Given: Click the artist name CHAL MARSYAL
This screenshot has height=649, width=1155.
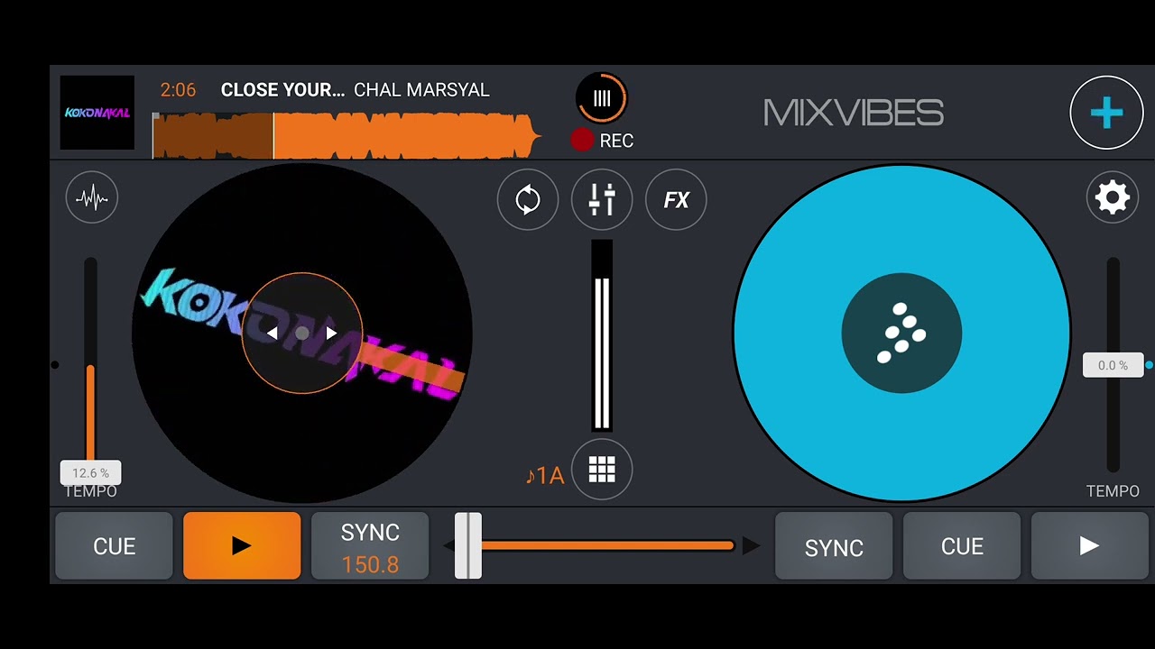Looking at the screenshot, I should [x=421, y=90].
